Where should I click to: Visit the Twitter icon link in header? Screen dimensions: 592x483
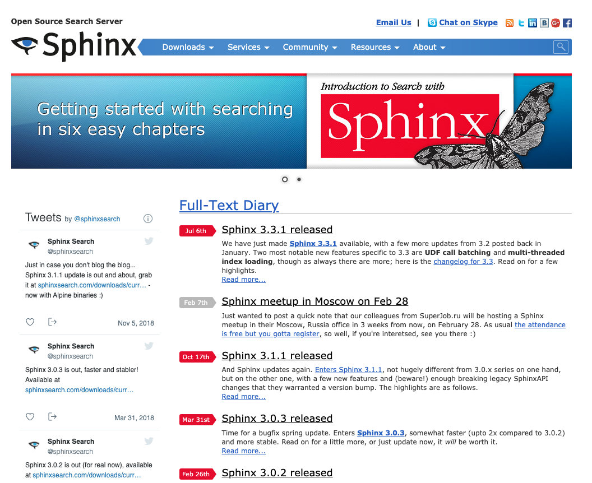[x=521, y=23]
